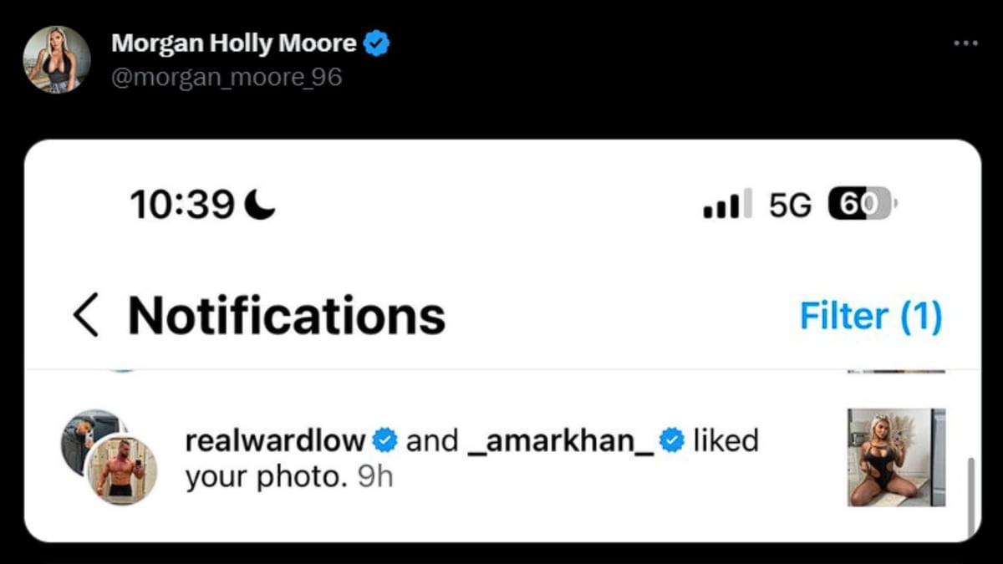This screenshot has height=564, width=1003.
Task: Click the @morgan_moore_96 handle
Action: tap(225, 76)
